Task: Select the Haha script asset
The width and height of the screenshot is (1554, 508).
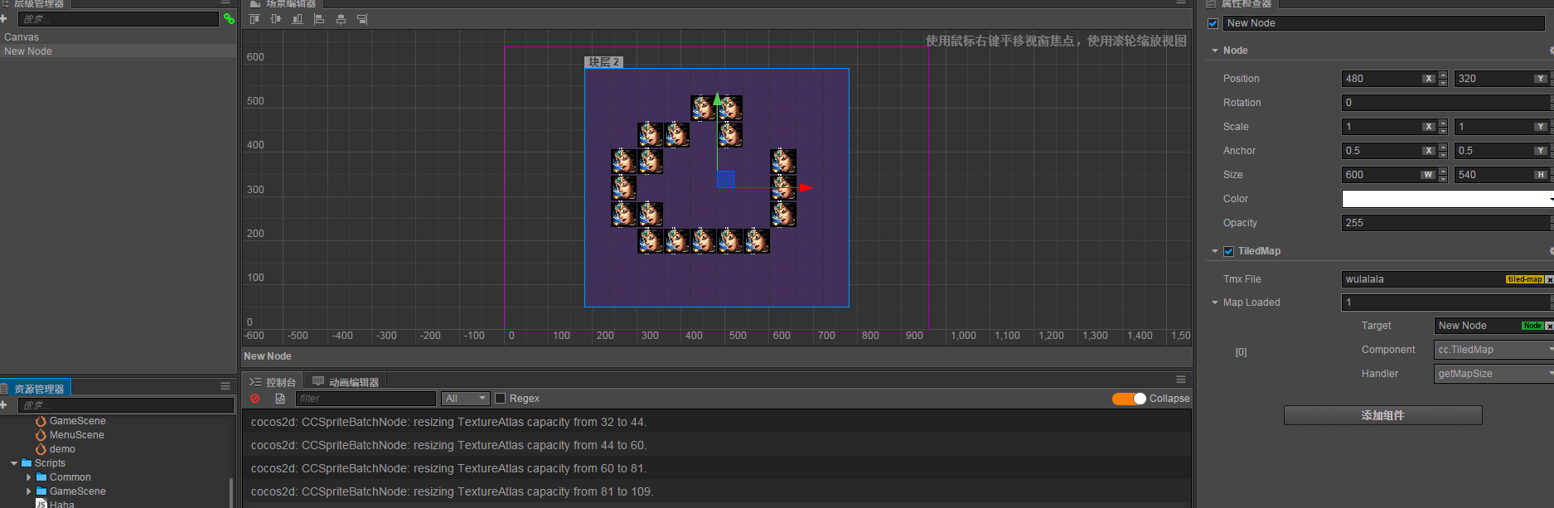Action: point(61,504)
